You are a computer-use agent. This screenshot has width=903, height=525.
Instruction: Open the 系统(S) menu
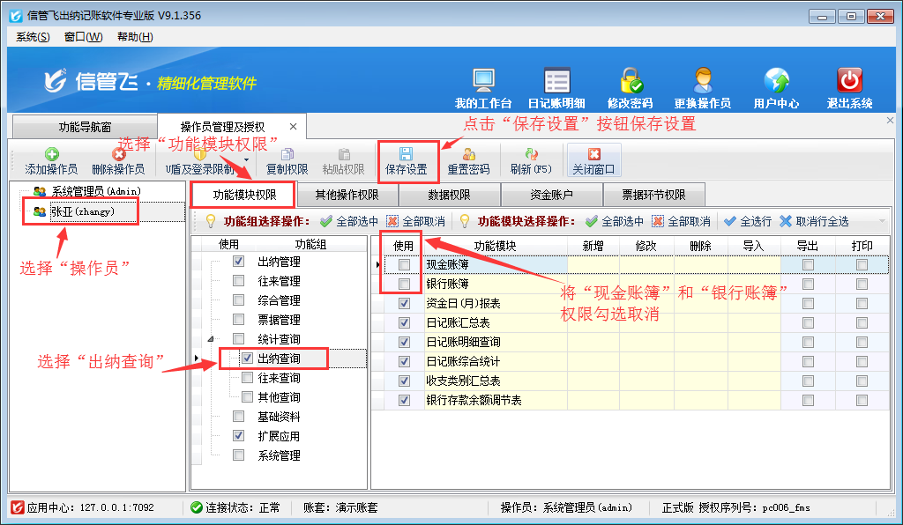33,36
